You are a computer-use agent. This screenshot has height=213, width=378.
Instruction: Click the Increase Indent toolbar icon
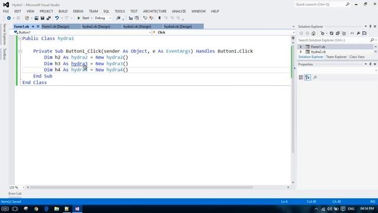coord(136,18)
